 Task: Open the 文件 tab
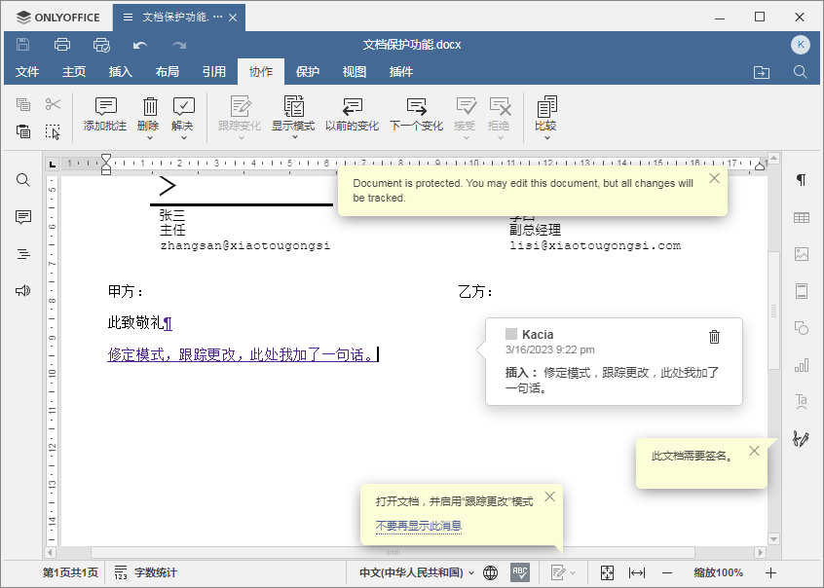point(27,72)
